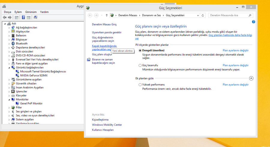The height and width of the screenshot is (147, 270).
Task: Click the up arrow navigation icon
Action: pos(106,15)
